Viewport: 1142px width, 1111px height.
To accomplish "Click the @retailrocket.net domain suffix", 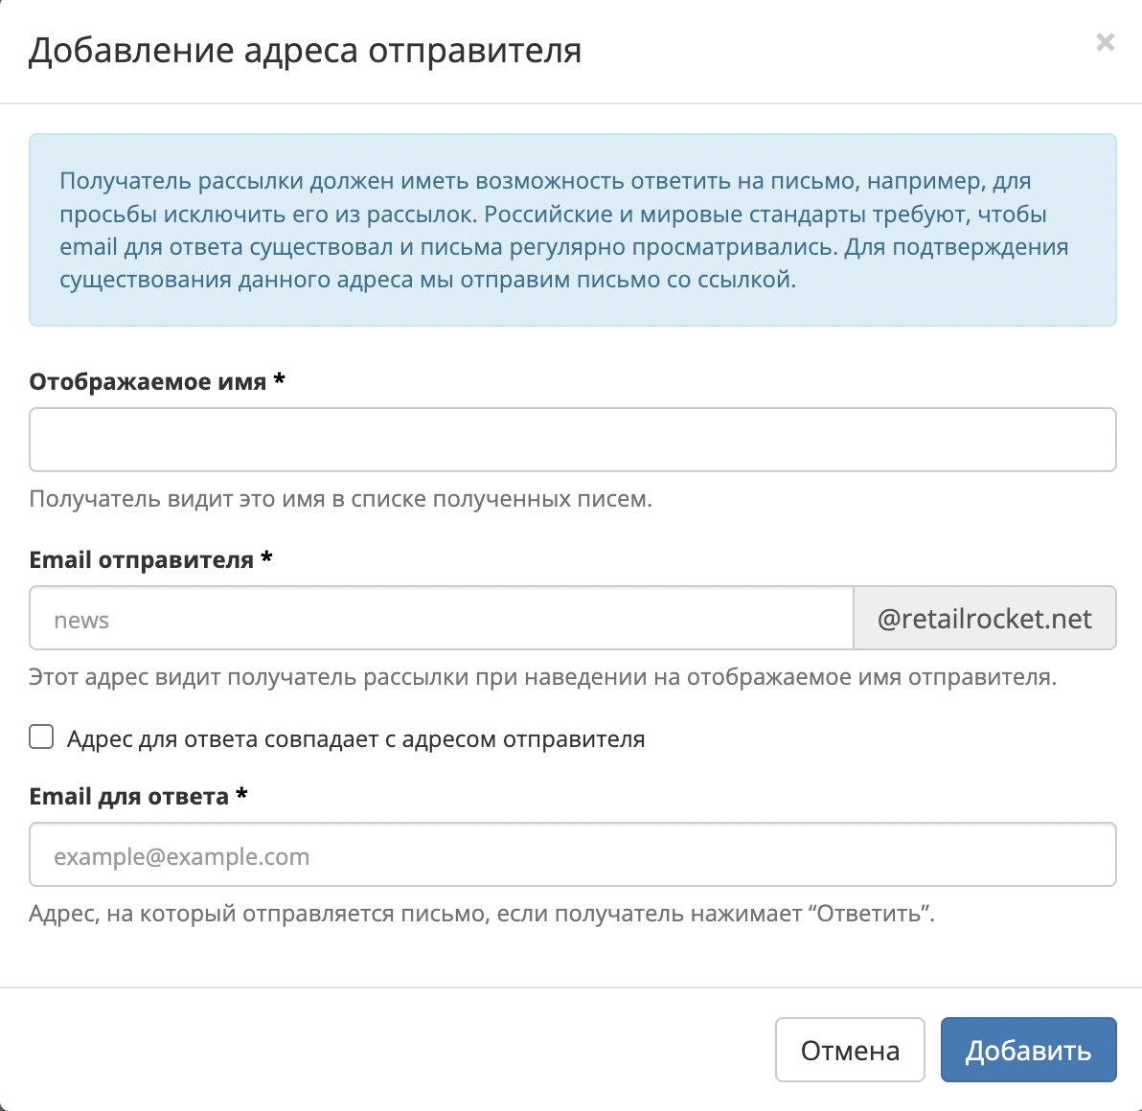I will pos(985,618).
